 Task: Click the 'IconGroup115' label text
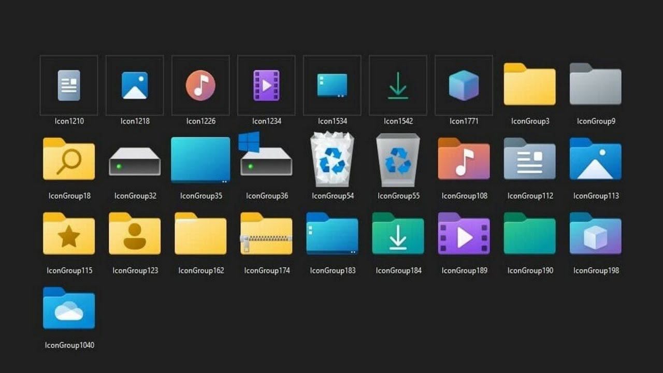pos(69,270)
